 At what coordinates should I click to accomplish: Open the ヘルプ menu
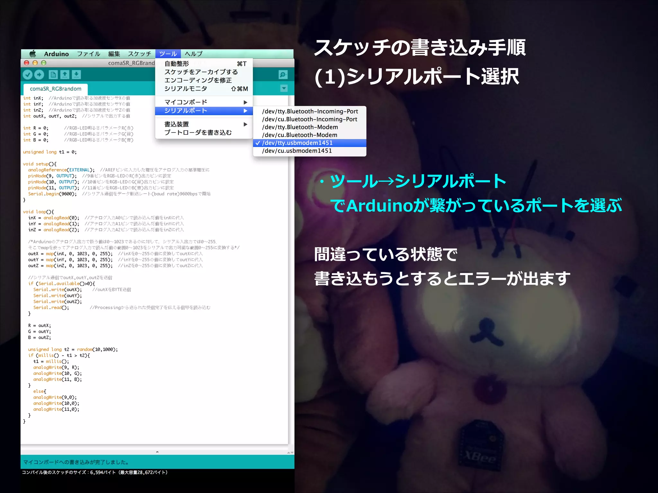[x=194, y=54]
